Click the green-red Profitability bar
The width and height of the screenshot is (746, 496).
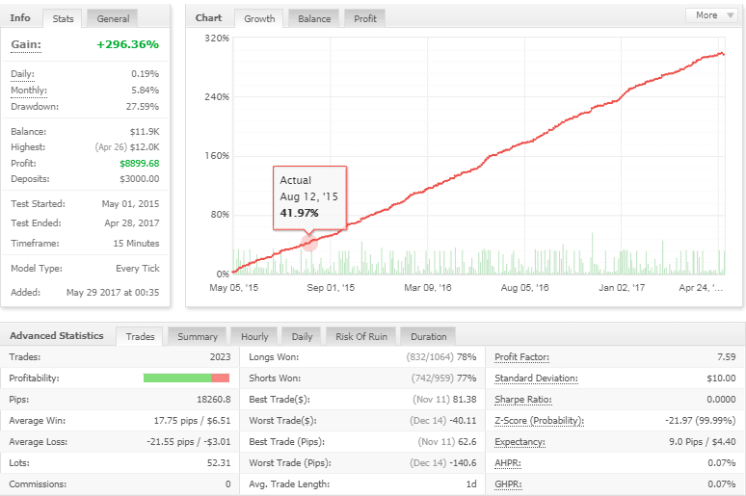click(186, 378)
